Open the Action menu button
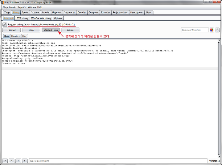The image size is (222, 165). (x=70, y=30)
